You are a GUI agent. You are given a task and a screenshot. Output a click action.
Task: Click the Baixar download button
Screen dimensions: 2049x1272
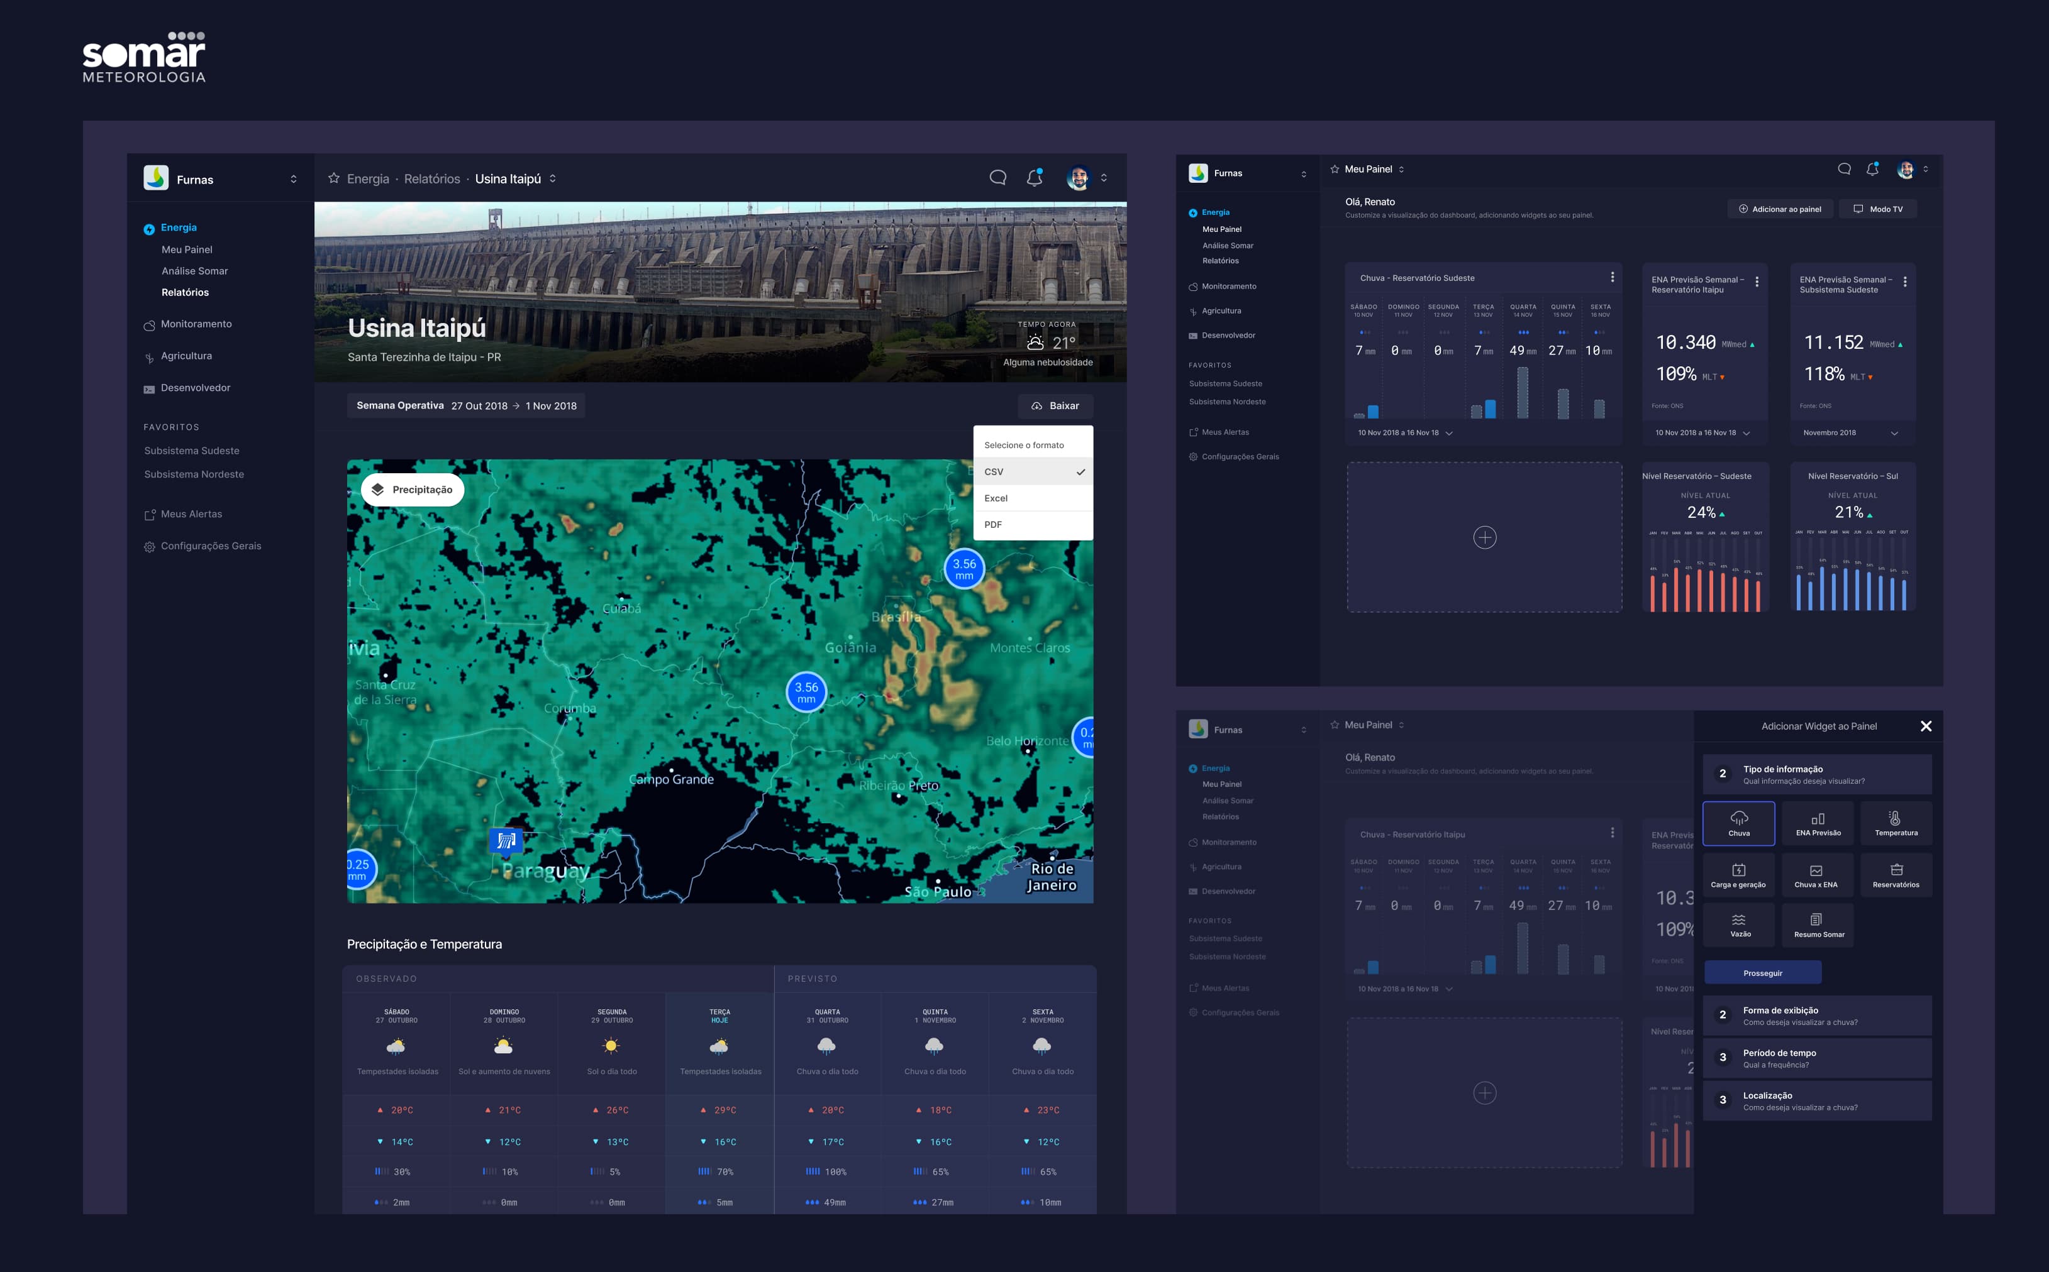(x=1055, y=405)
